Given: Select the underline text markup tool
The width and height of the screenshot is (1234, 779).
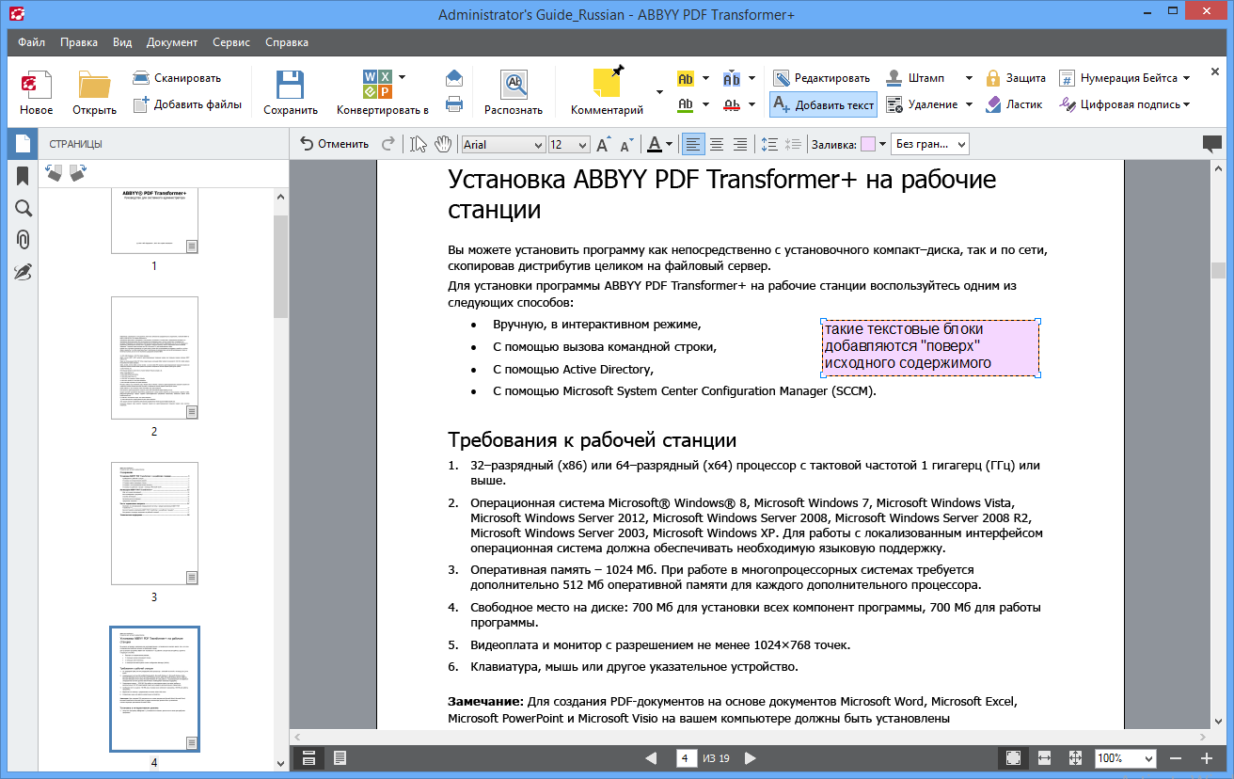Looking at the screenshot, I should [x=686, y=104].
